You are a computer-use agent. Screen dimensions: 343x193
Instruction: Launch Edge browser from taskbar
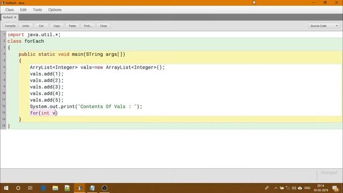click(43, 188)
